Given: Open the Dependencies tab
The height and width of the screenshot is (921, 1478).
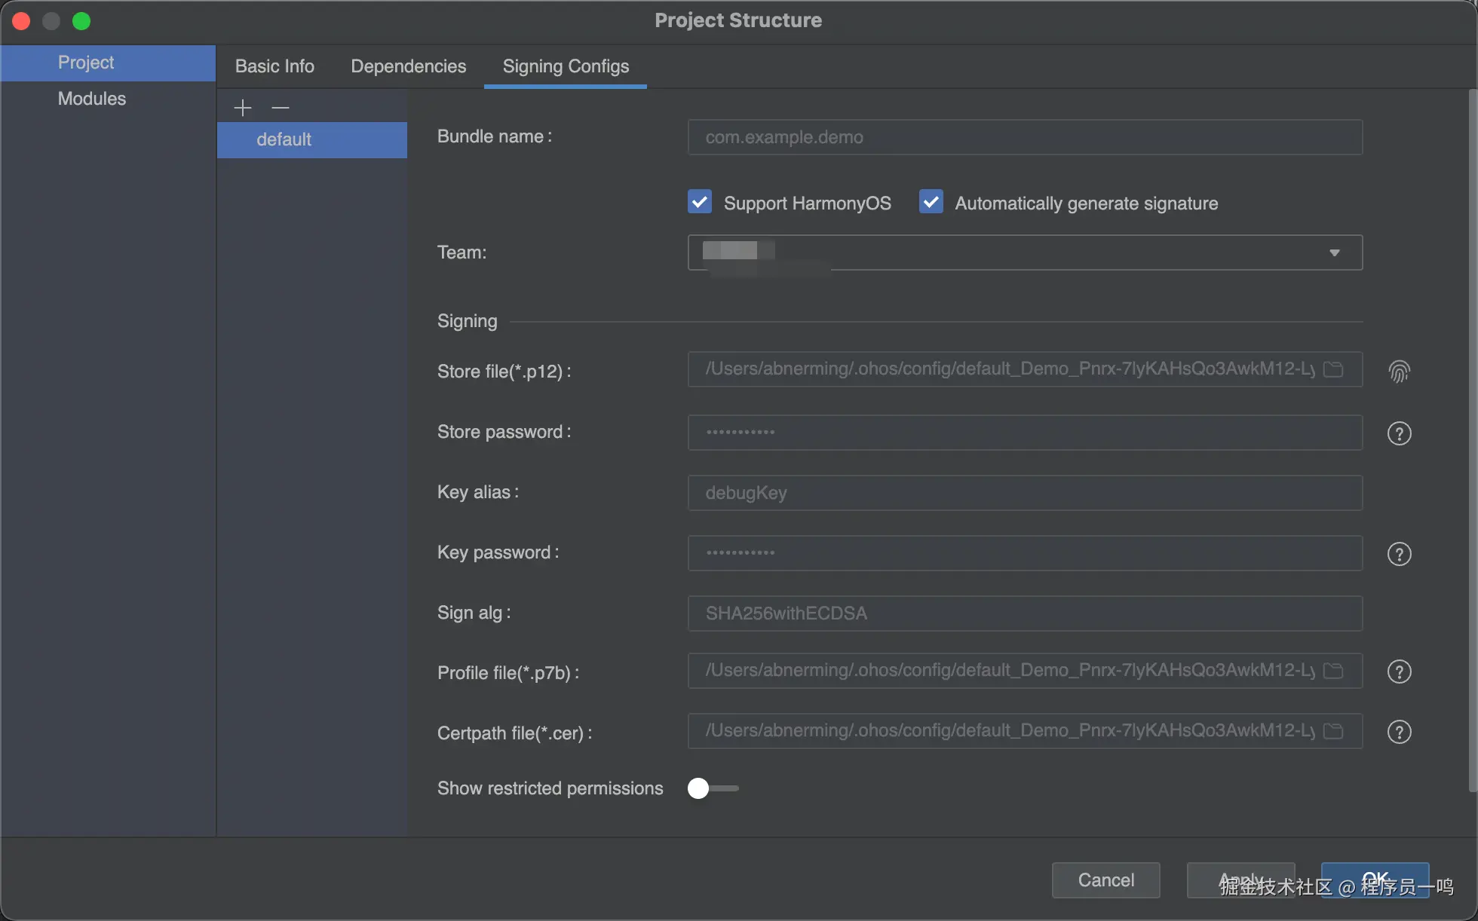Looking at the screenshot, I should coord(408,66).
